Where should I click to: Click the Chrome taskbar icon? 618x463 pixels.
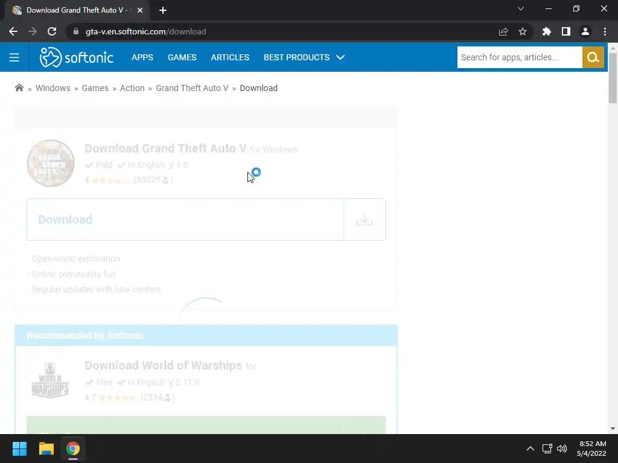click(x=73, y=449)
